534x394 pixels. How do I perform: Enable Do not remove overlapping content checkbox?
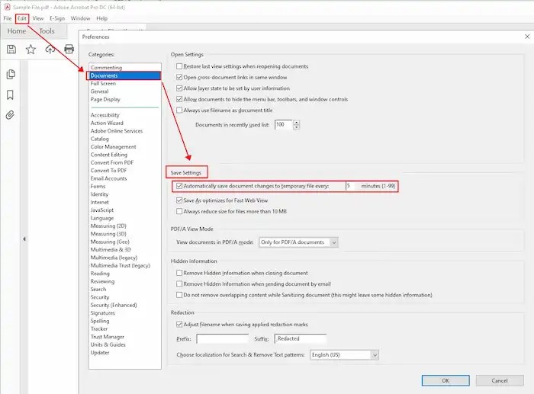tap(179, 295)
